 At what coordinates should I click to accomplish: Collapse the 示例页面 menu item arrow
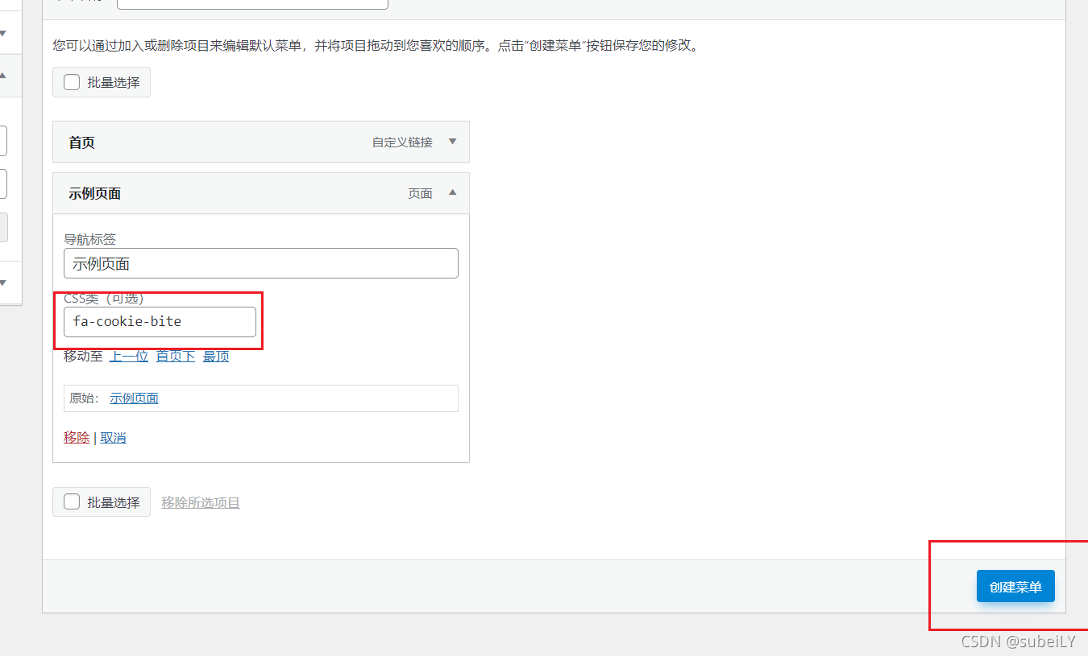click(x=452, y=192)
